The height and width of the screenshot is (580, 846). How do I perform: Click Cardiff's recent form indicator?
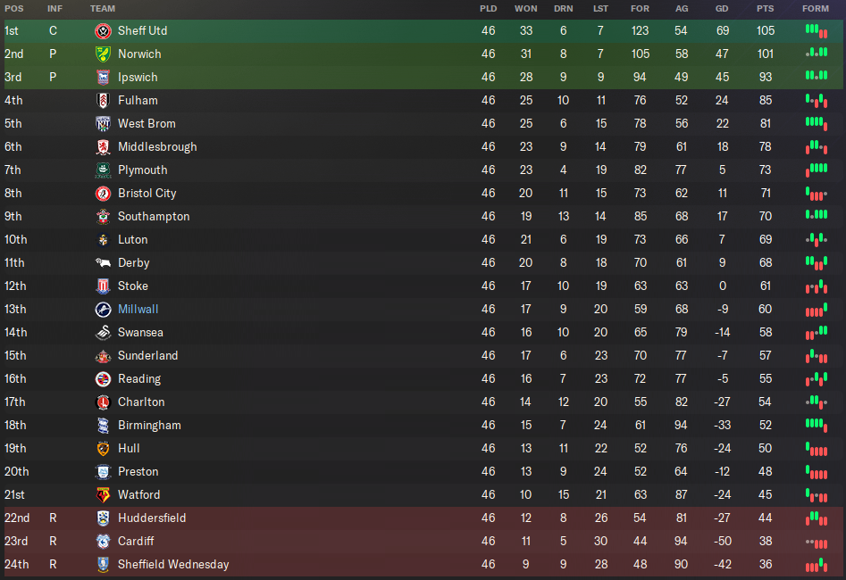pyautogui.click(x=816, y=541)
